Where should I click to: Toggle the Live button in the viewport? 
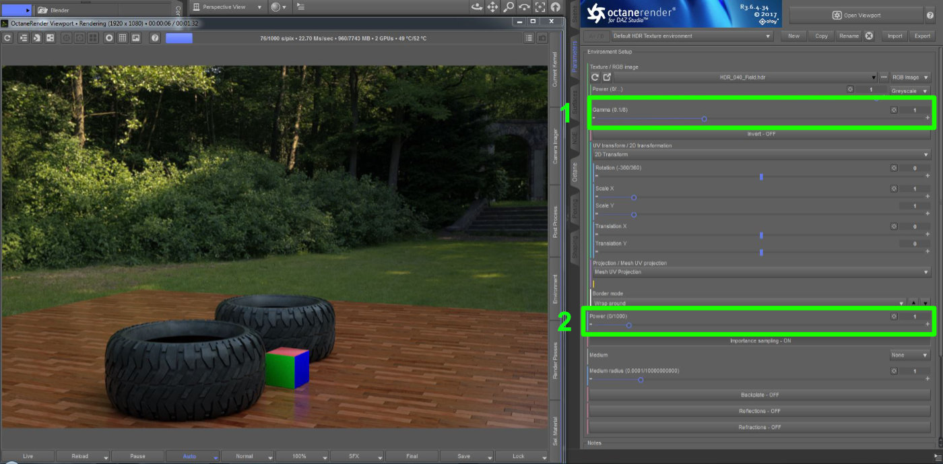pos(28,456)
